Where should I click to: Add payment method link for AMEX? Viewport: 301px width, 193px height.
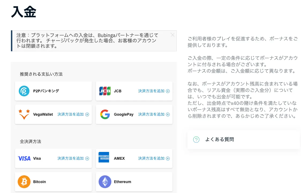(x=154, y=158)
